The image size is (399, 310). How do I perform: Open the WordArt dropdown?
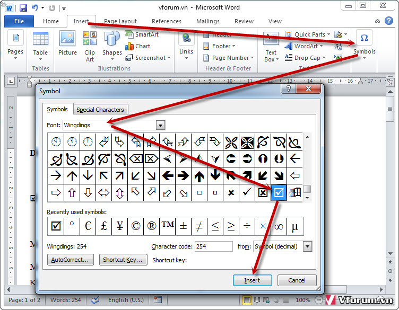(x=303, y=46)
